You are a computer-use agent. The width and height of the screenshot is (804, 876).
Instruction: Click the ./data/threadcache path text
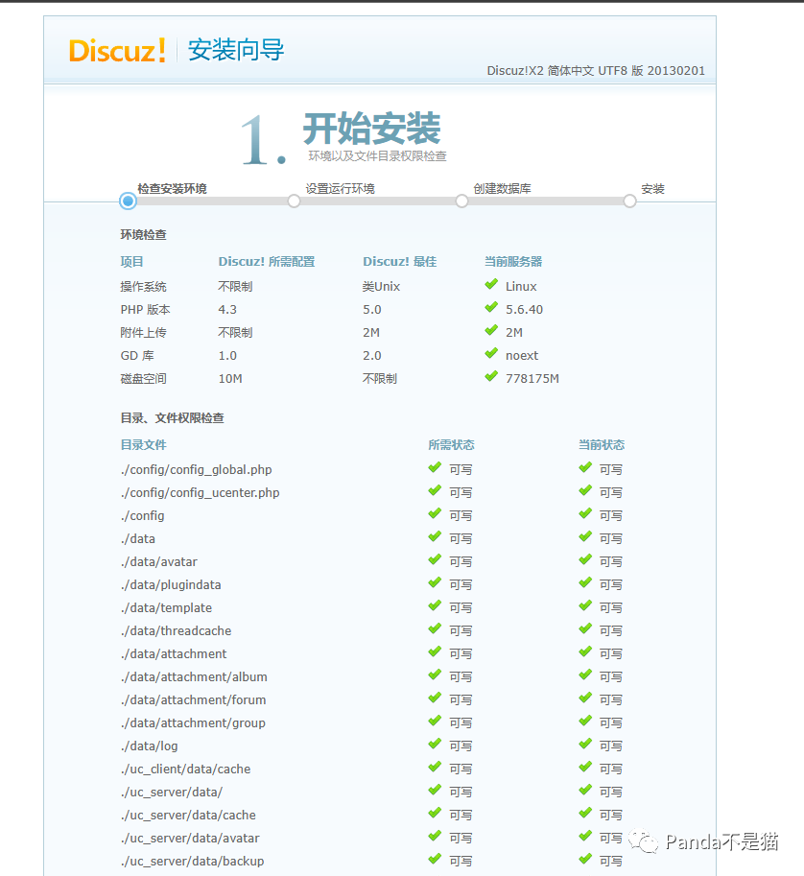176,630
